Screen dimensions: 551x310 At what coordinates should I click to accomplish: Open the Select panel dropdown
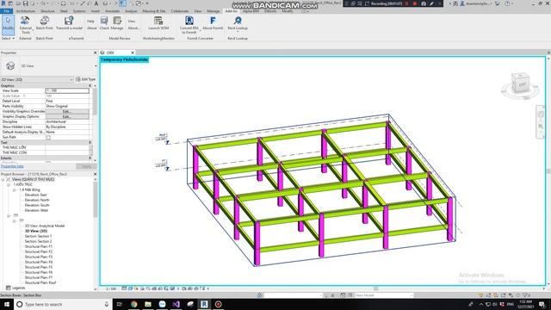click(x=8, y=38)
